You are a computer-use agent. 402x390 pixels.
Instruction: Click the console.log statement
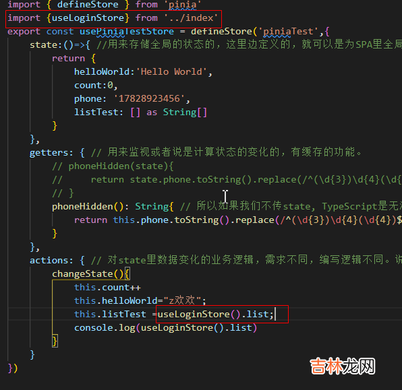point(165,328)
